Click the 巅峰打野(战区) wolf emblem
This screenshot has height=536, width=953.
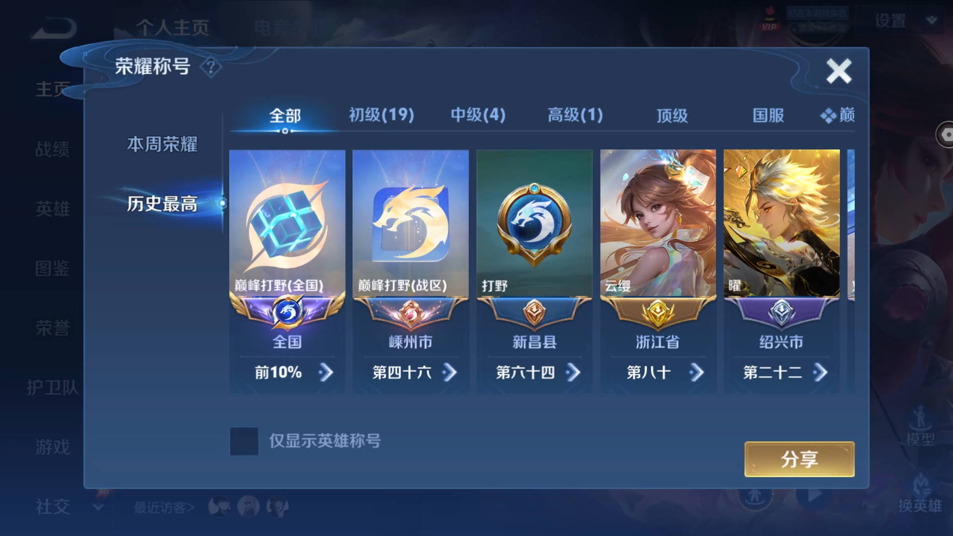pos(410,223)
